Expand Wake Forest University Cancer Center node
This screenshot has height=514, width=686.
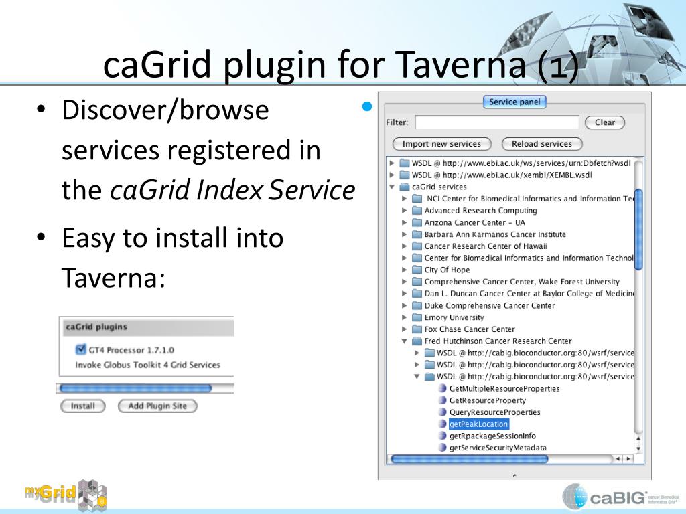click(405, 282)
